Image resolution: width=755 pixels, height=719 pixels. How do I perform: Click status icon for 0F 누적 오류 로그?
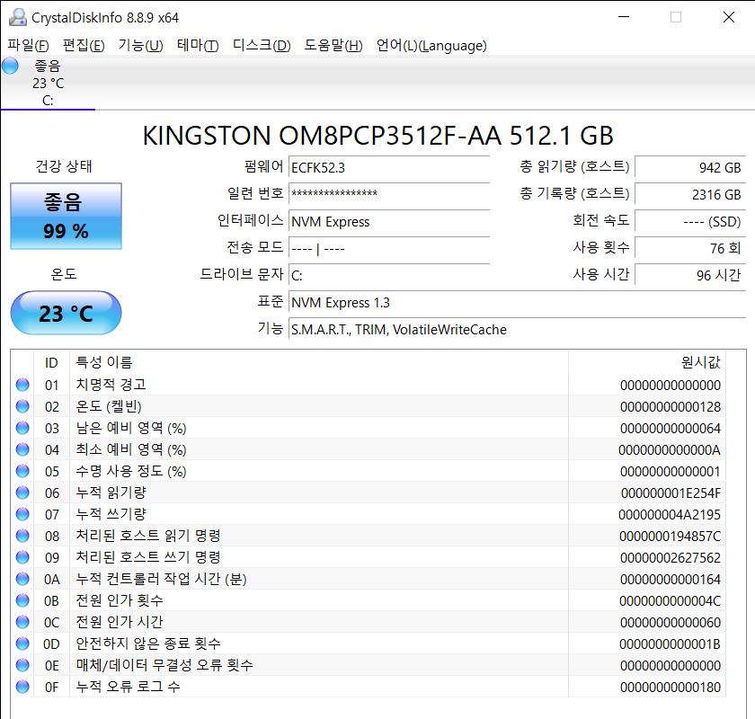point(22,687)
